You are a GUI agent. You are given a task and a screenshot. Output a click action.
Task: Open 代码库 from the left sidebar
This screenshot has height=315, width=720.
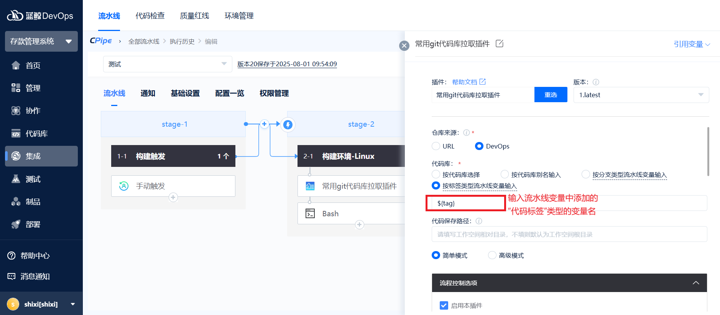tap(36, 134)
